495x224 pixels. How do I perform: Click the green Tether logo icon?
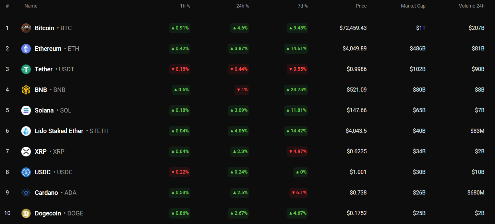pos(26,69)
